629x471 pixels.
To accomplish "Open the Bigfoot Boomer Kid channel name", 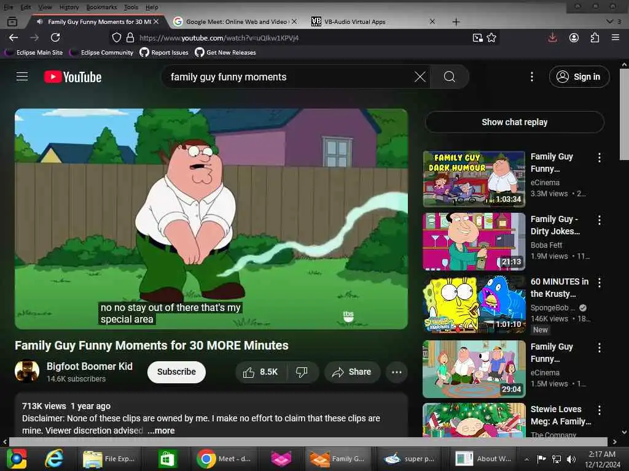I will tap(90, 366).
